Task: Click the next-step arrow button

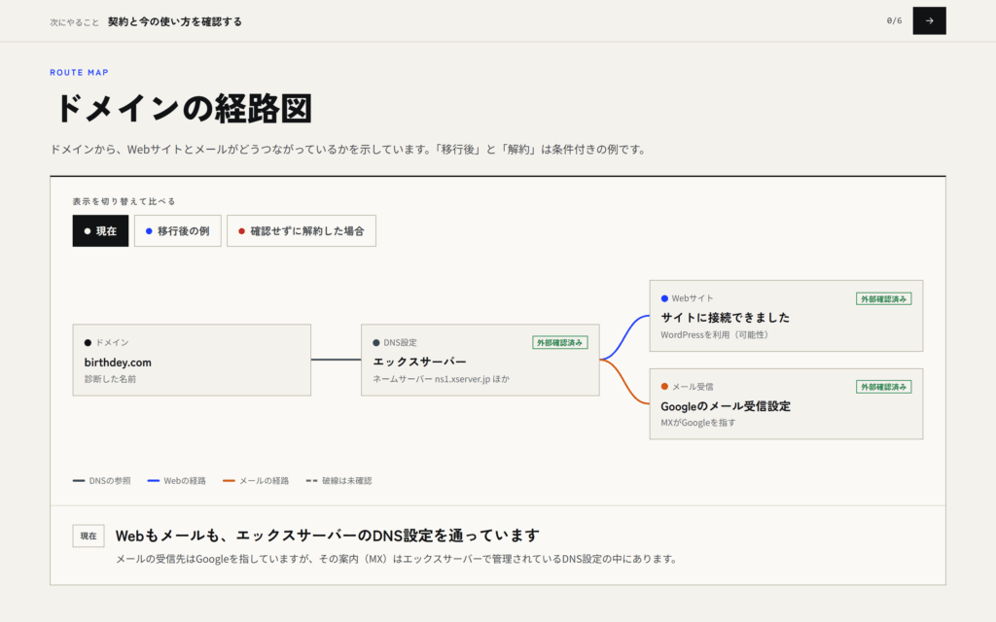Action: 929,21
